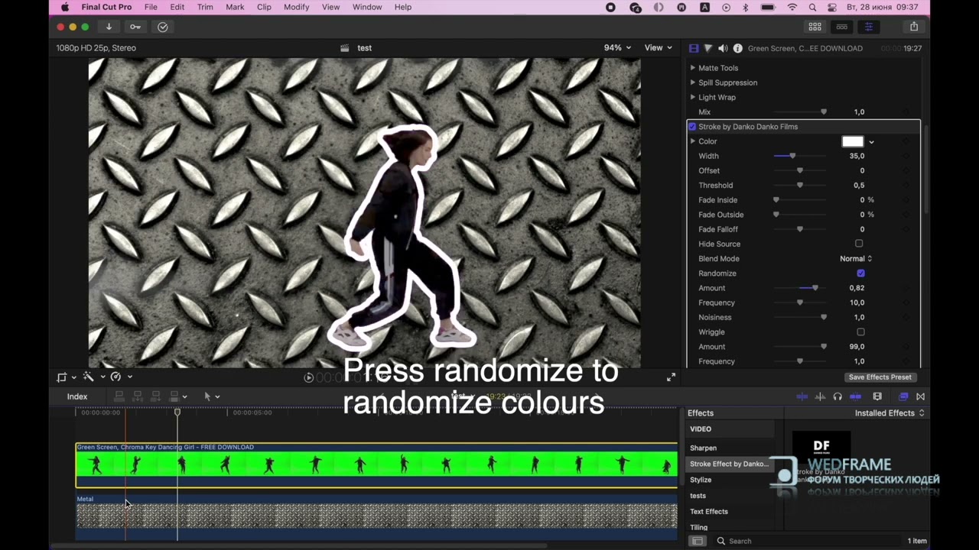Open the transform crop tool popup

pyautogui.click(x=66, y=377)
